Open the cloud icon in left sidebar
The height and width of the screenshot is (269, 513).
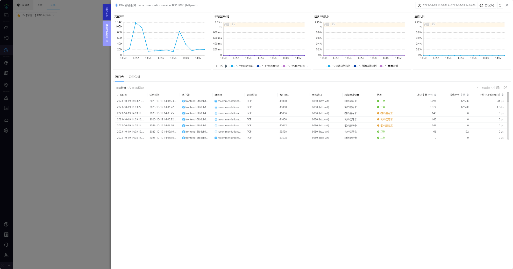tap(6, 120)
